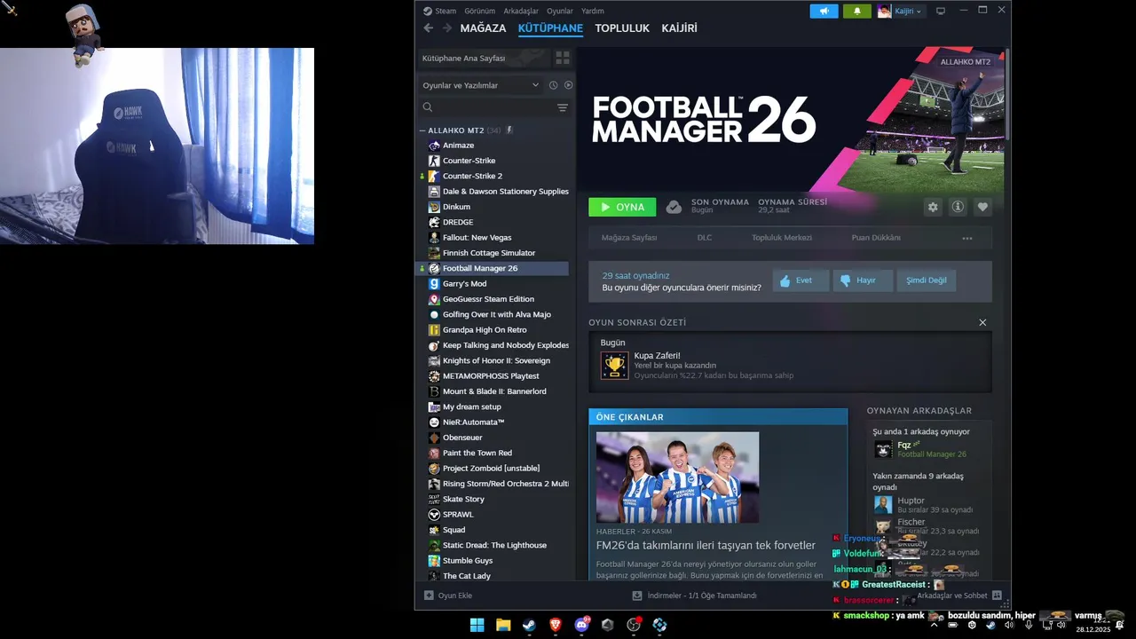Open Arkadaşlar ve Sohbet friends chat
The width and height of the screenshot is (1136, 639).
pos(958,596)
